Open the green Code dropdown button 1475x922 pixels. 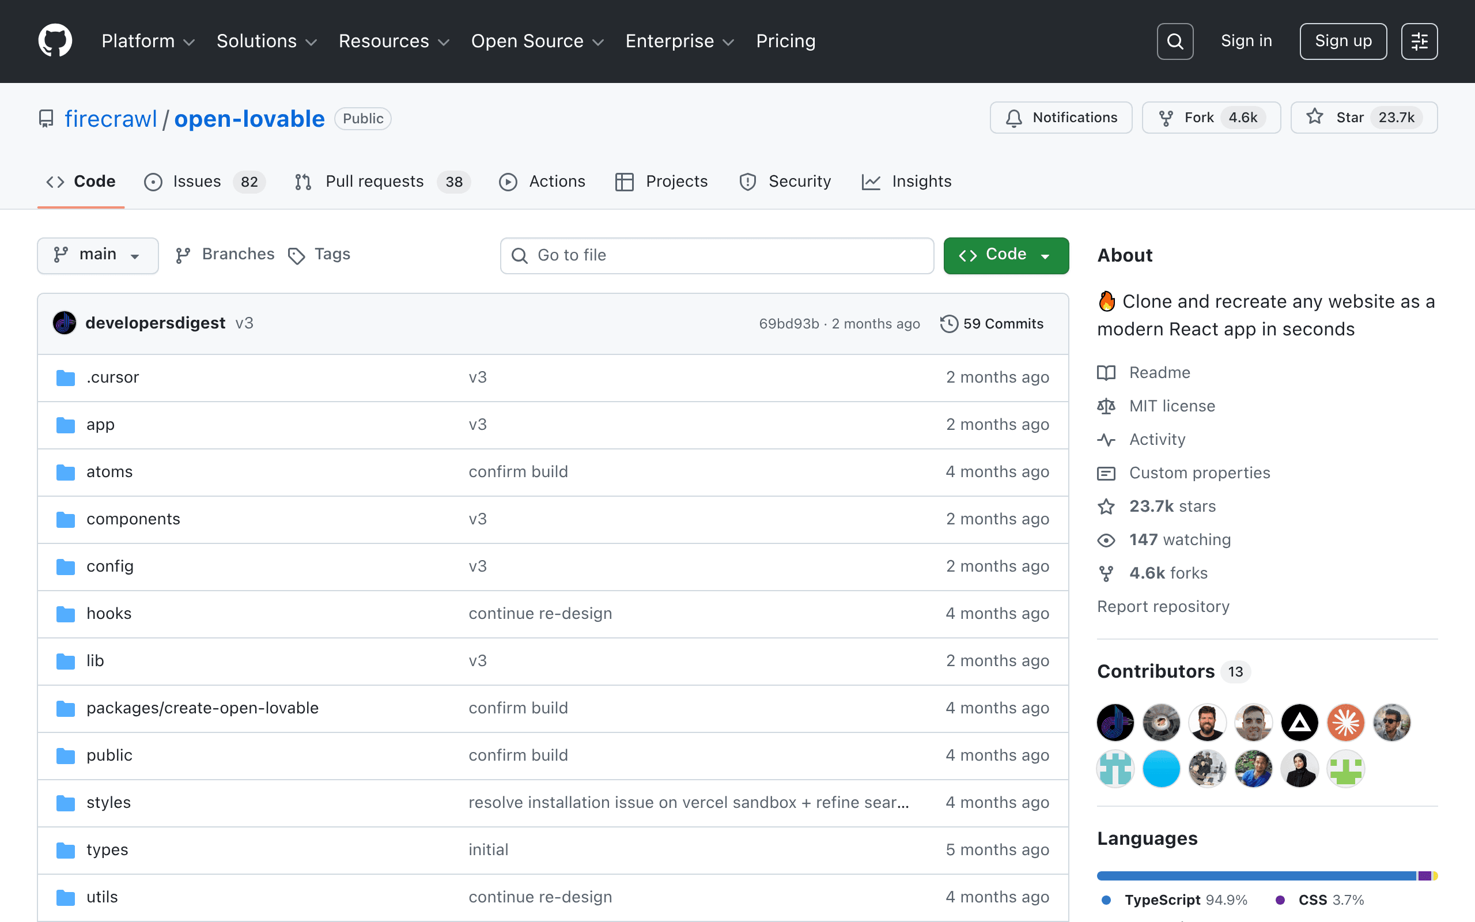1005,255
